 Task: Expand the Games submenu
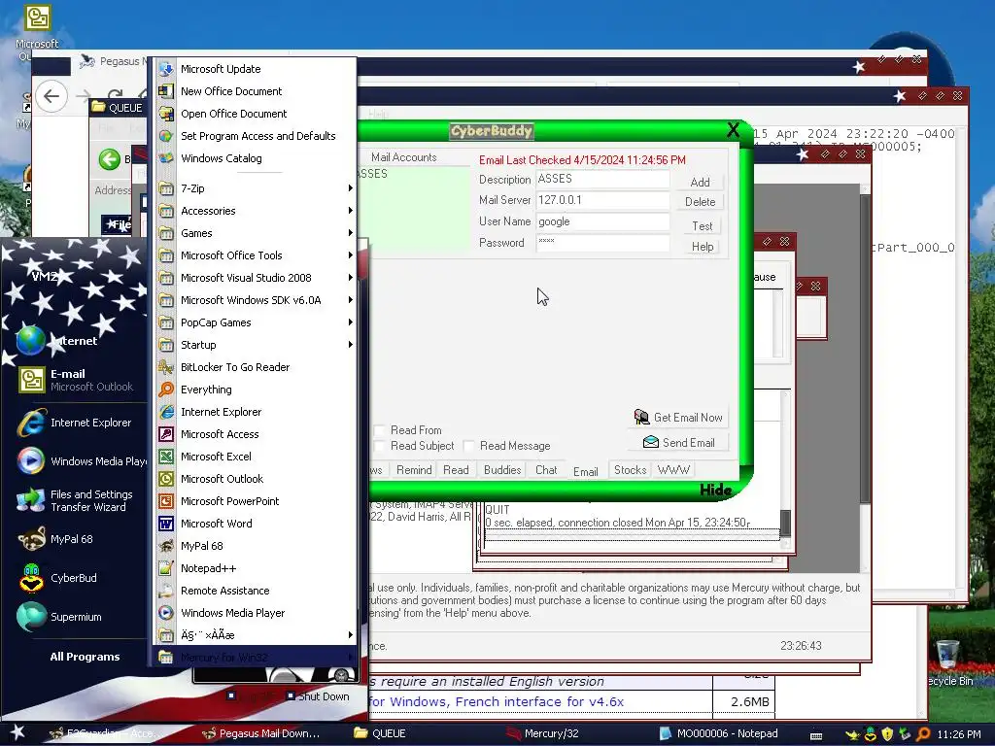[x=254, y=233]
